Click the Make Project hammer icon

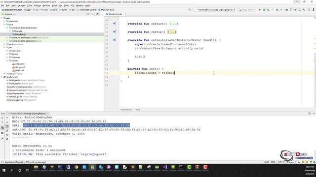pos(190,10)
